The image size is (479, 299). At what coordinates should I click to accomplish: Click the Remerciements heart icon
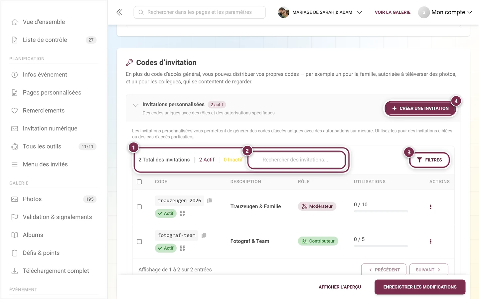pos(15,111)
